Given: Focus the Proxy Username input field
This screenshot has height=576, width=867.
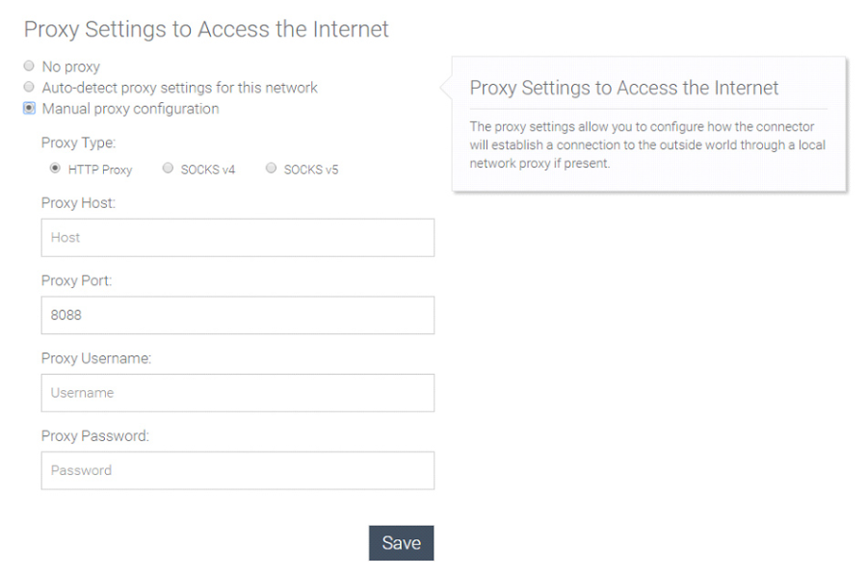Looking at the screenshot, I should (238, 393).
